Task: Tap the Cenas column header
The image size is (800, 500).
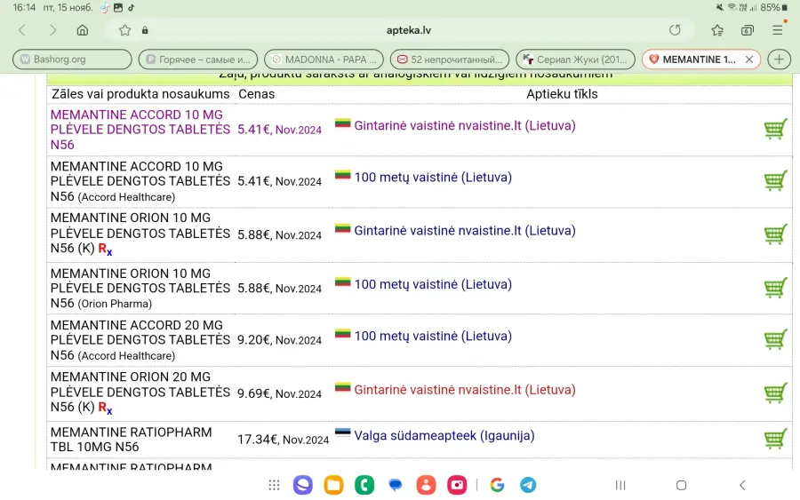Action: click(x=257, y=94)
